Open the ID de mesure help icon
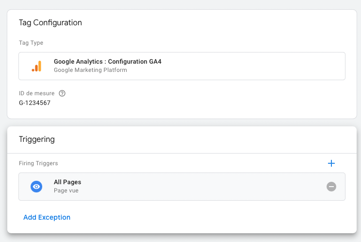361x242 pixels. click(x=62, y=93)
